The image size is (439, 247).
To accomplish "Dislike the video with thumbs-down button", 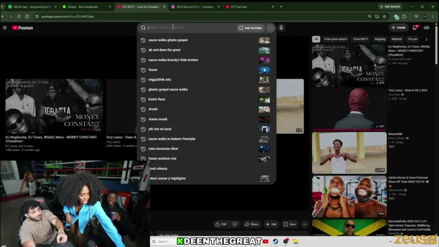I will point(235,224).
